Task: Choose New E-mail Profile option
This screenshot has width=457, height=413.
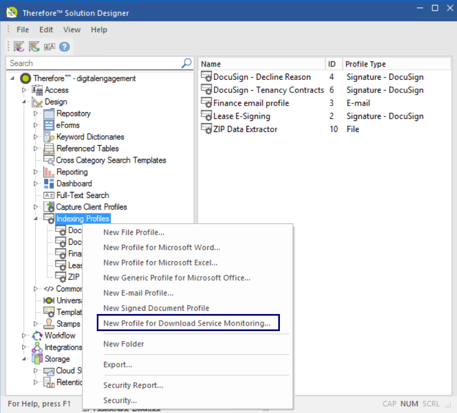Action: (x=188, y=293)
